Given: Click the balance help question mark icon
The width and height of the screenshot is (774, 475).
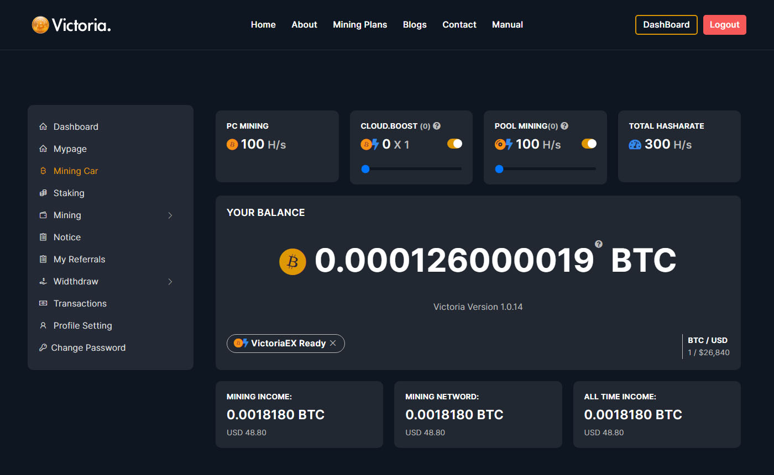Looking at the screenshot, I should point(599,244).
